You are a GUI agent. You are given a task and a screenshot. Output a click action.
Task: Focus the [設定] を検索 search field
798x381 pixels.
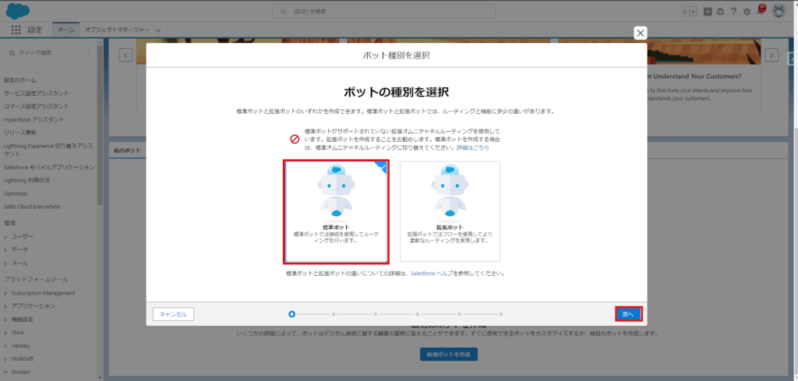(383, 11)
